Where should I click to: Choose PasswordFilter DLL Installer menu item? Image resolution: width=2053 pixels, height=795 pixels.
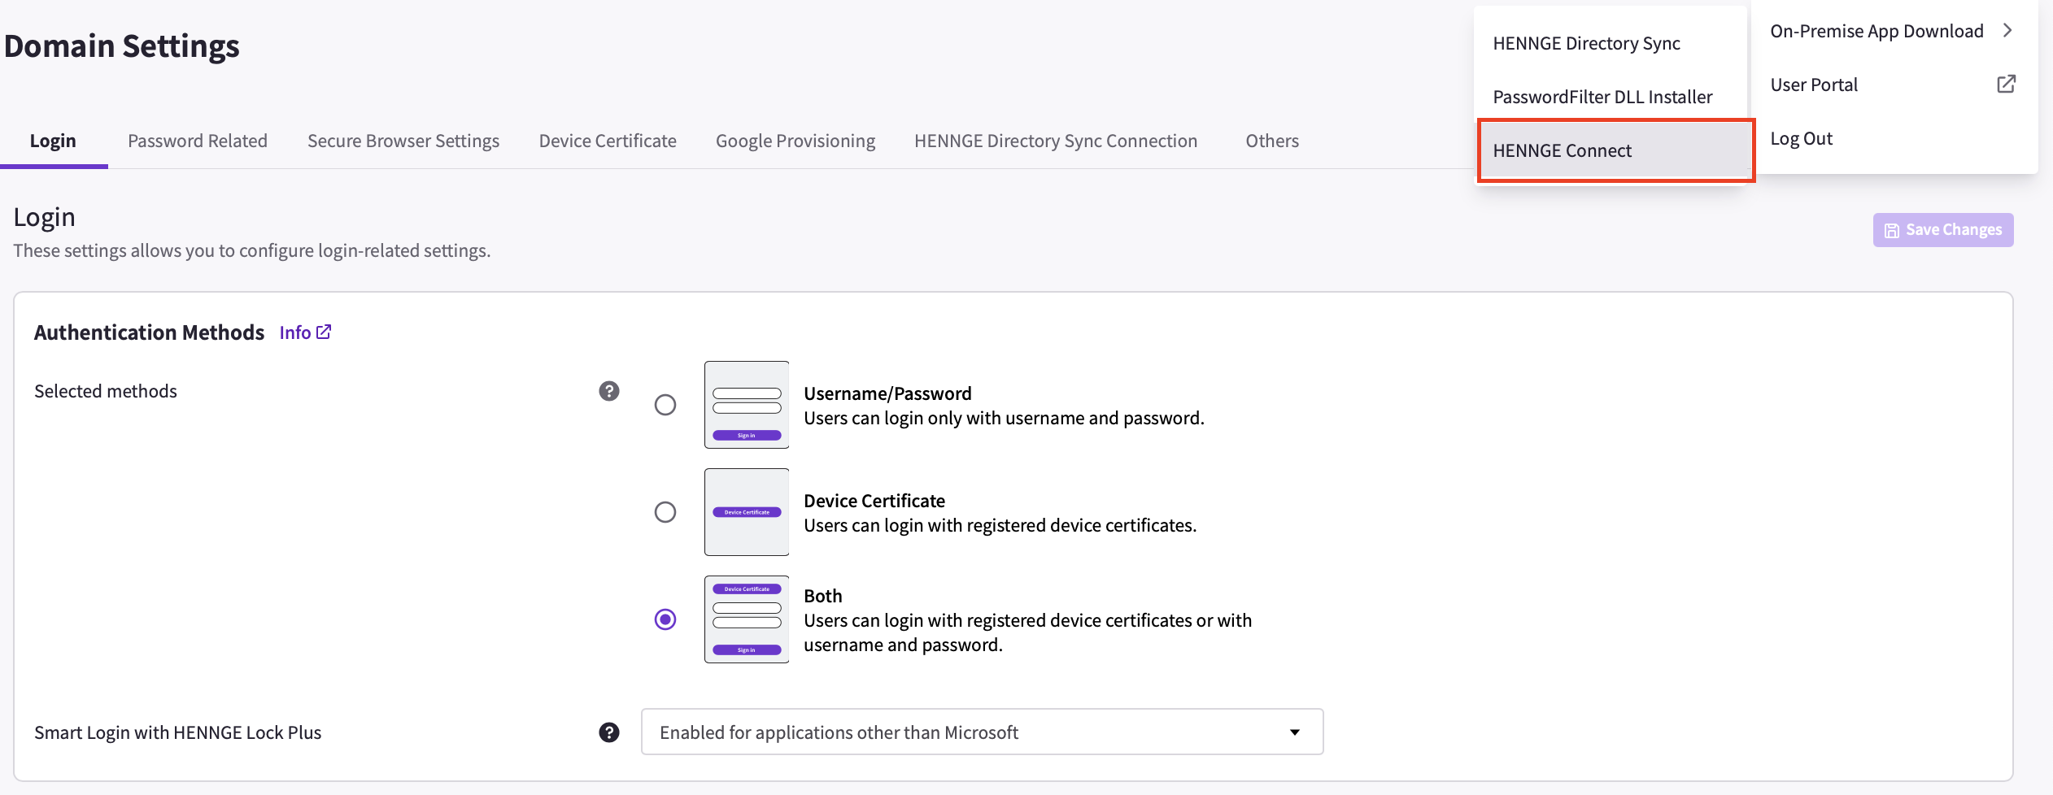1611,97
